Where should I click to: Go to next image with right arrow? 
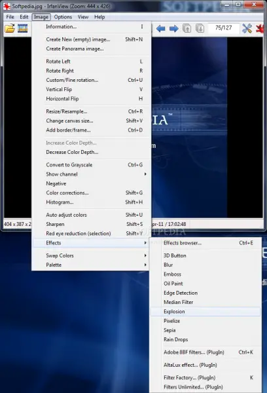(x=174, y=29)
